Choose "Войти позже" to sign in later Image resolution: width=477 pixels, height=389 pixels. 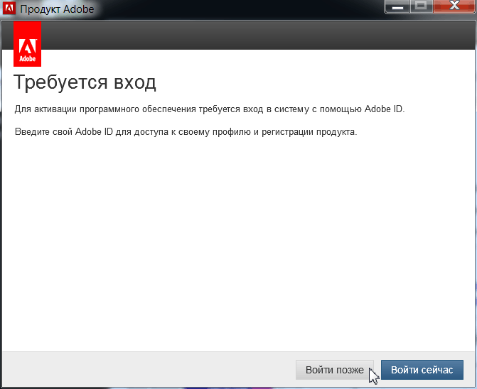click(x=334, y=370)
